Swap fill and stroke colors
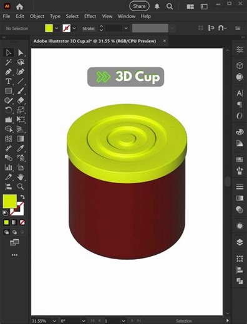Viewport: 247px width, 324px height. [x=22, y=197]
